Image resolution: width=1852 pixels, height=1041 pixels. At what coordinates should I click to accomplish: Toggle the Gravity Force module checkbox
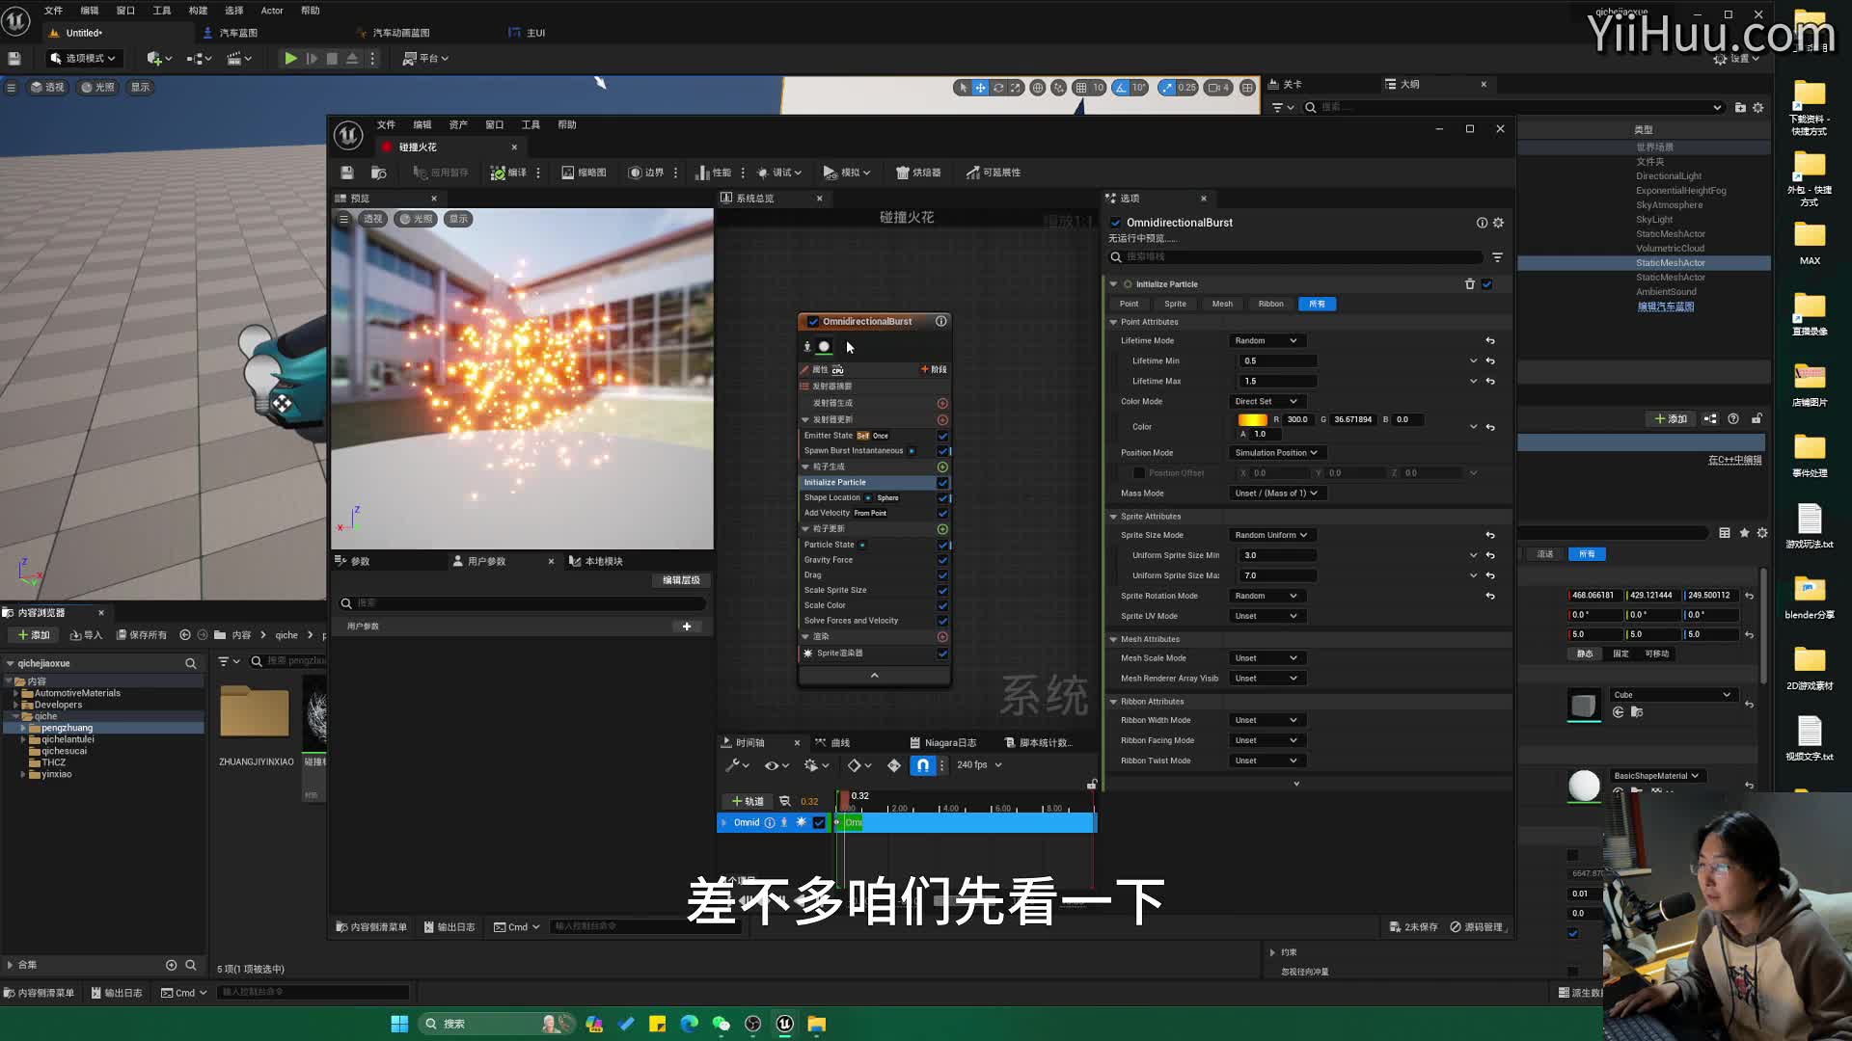click(942, 560)
